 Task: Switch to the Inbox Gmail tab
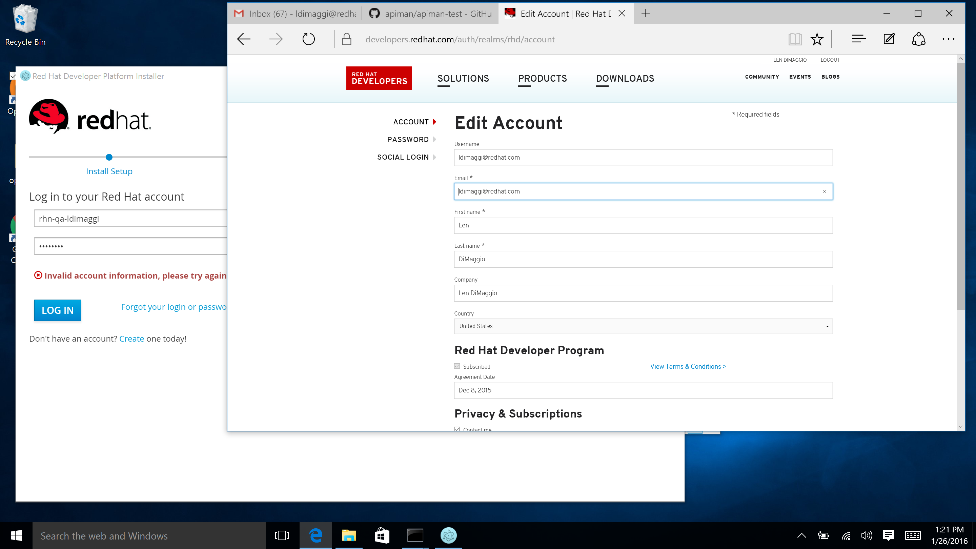[296, 14]
